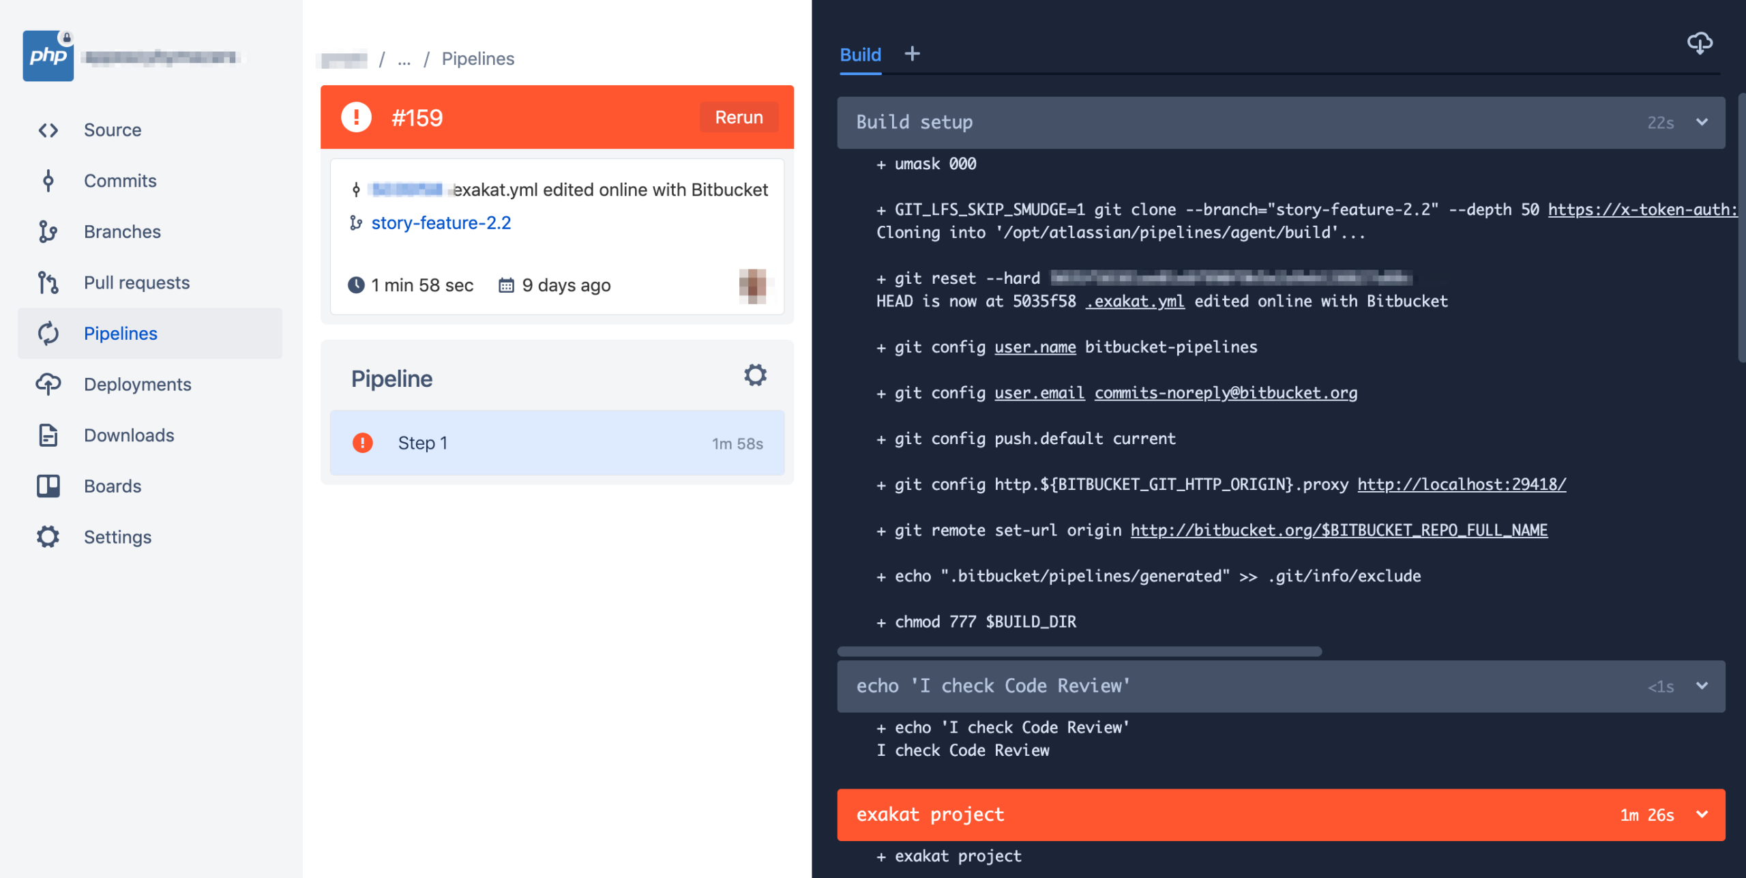
Task: Open Commits in the sidebar
Action: pyautogui.click(x=150, y=181)
